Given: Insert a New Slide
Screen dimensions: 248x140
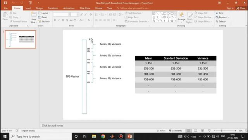Looking at the screenshot, I should click(x=34, y=17).
